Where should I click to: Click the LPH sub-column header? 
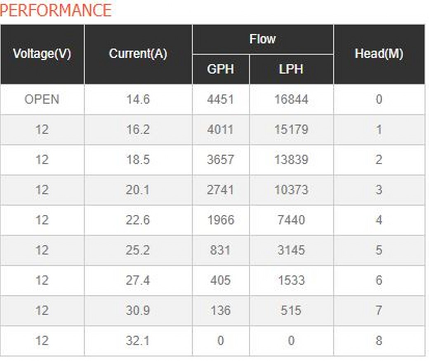click(291, 69)
